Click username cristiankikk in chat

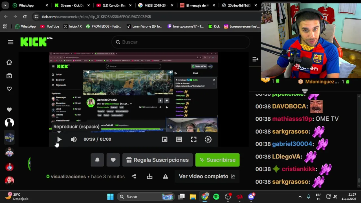pos(299,169)
